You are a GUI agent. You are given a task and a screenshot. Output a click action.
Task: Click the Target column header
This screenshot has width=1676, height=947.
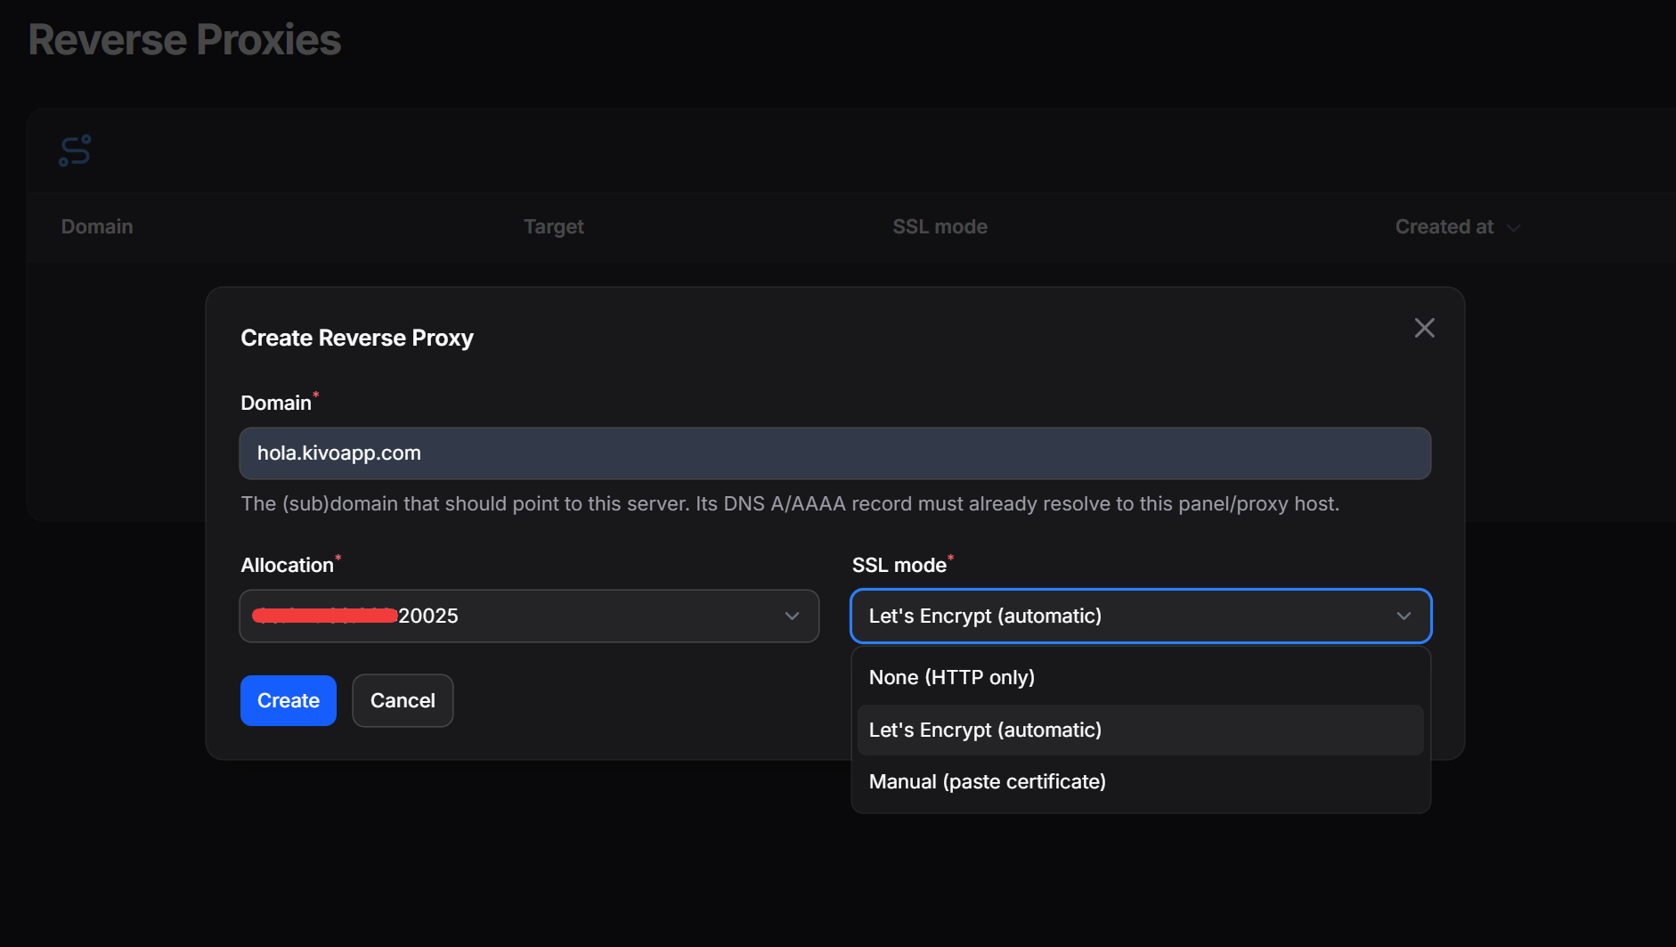coord(554,227)
